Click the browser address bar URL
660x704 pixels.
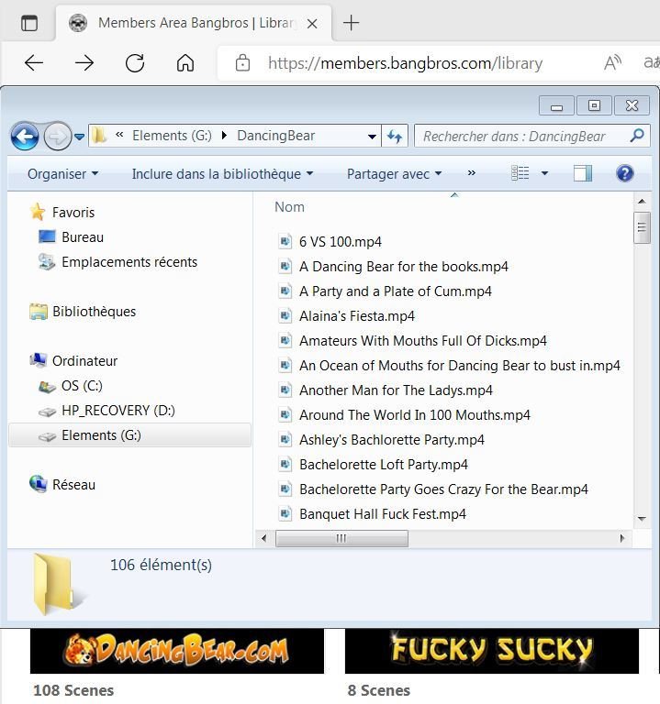(405, 63)
